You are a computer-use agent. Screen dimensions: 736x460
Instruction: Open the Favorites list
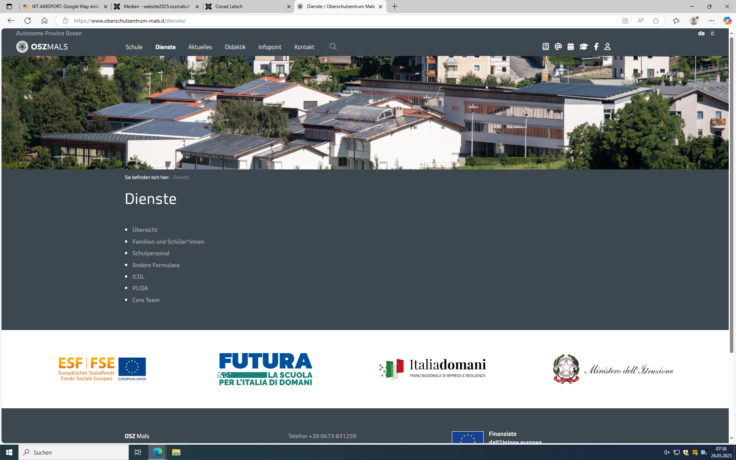click(676, 21)
